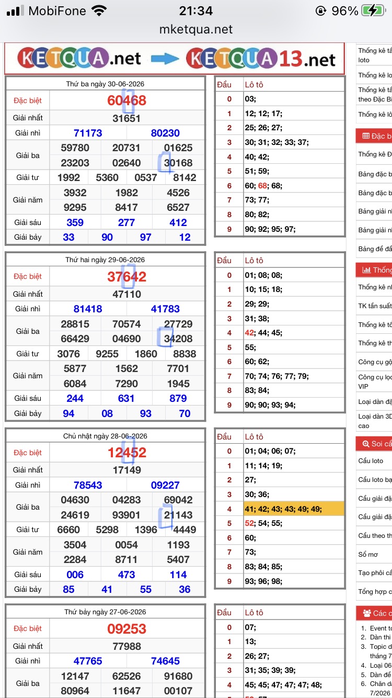392x698 pixels.
Task: Open the KETQUA13.net banner image
Action: pyautogui.click(x=175, y=59)
